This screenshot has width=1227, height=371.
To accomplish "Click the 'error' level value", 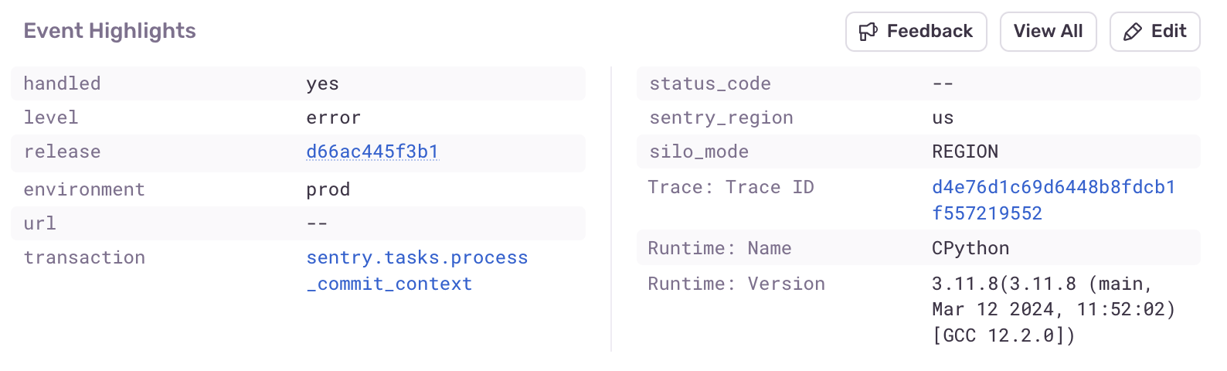I will pos(333,117).
